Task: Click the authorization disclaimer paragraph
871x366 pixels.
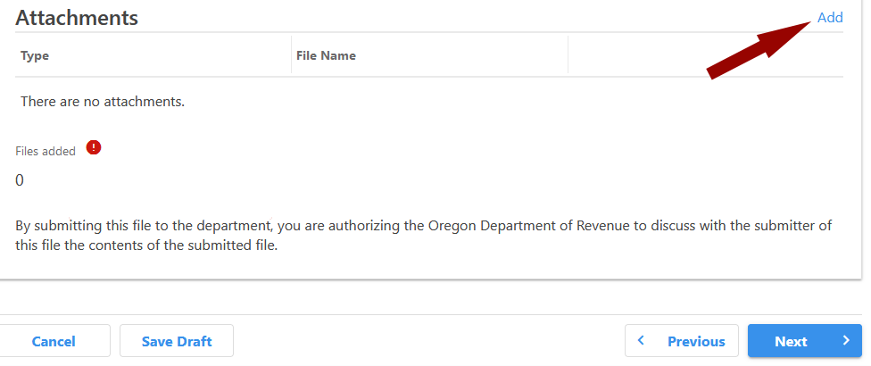Action: tap(424, 236)
